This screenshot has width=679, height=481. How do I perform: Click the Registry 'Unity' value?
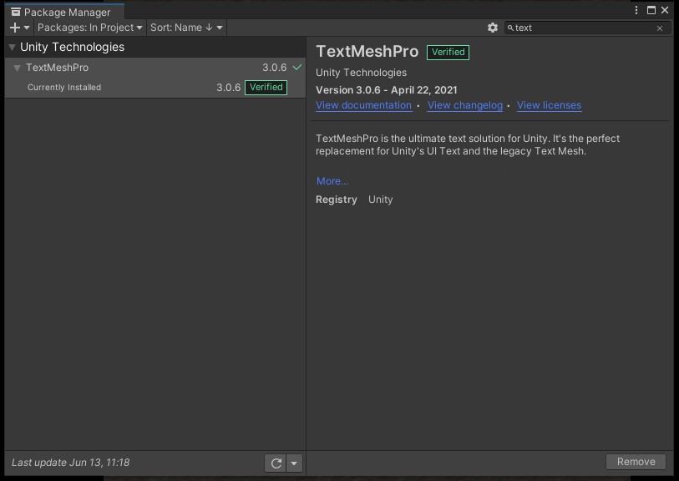tap(380, 200)
